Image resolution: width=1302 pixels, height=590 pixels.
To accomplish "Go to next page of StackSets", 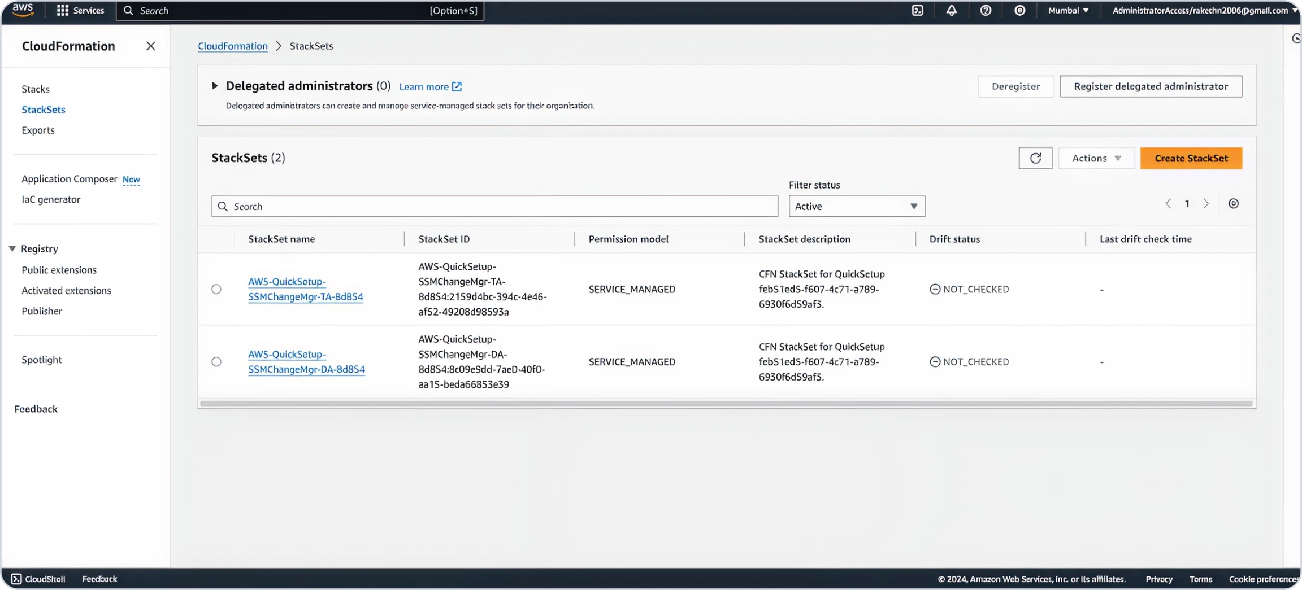I will click(1206, 204).
